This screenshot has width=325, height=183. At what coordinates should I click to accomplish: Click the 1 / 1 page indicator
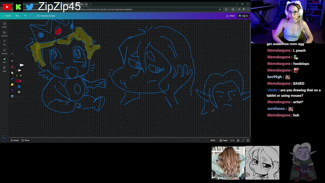tap(232, 140)
